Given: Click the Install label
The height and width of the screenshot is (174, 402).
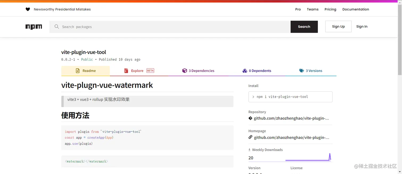Looking at the screenshot, I should pyautogui.click(x=253, y=86).
